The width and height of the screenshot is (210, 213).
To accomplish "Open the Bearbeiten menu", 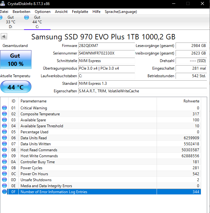I will pyautogui.click(x=21, y=12).
